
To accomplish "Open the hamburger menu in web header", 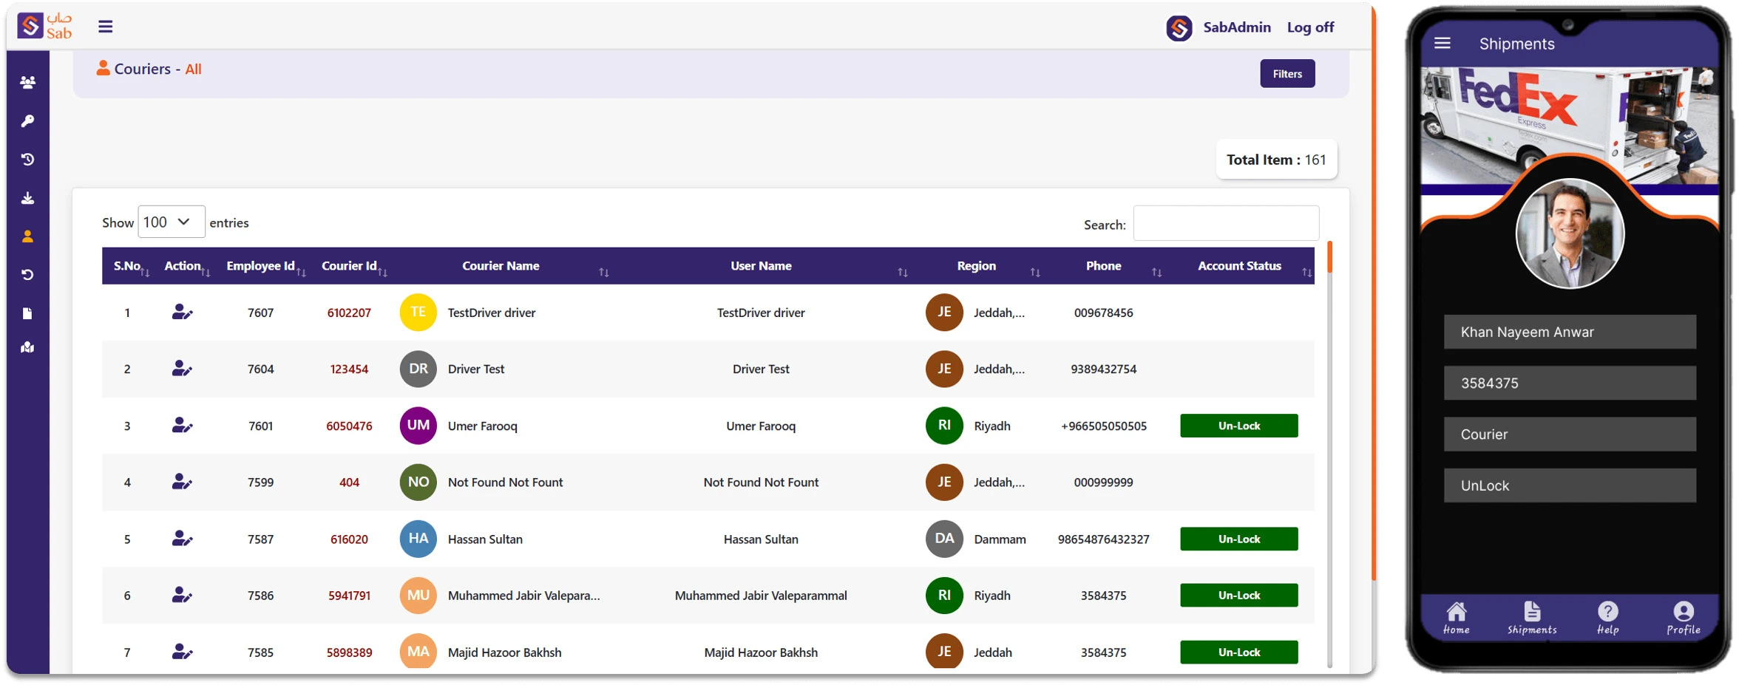I will point(106,27).
